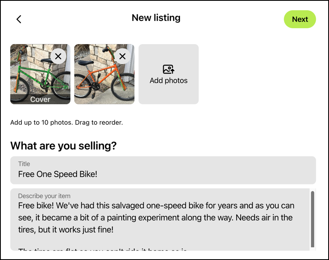This screenshot has width=329, height=260.
Task: Click the 'New listing' page heading
Action: [x=156, y=18]
